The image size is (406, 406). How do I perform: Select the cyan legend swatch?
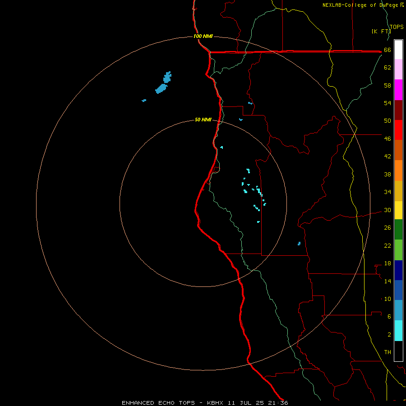pos(398,331)
